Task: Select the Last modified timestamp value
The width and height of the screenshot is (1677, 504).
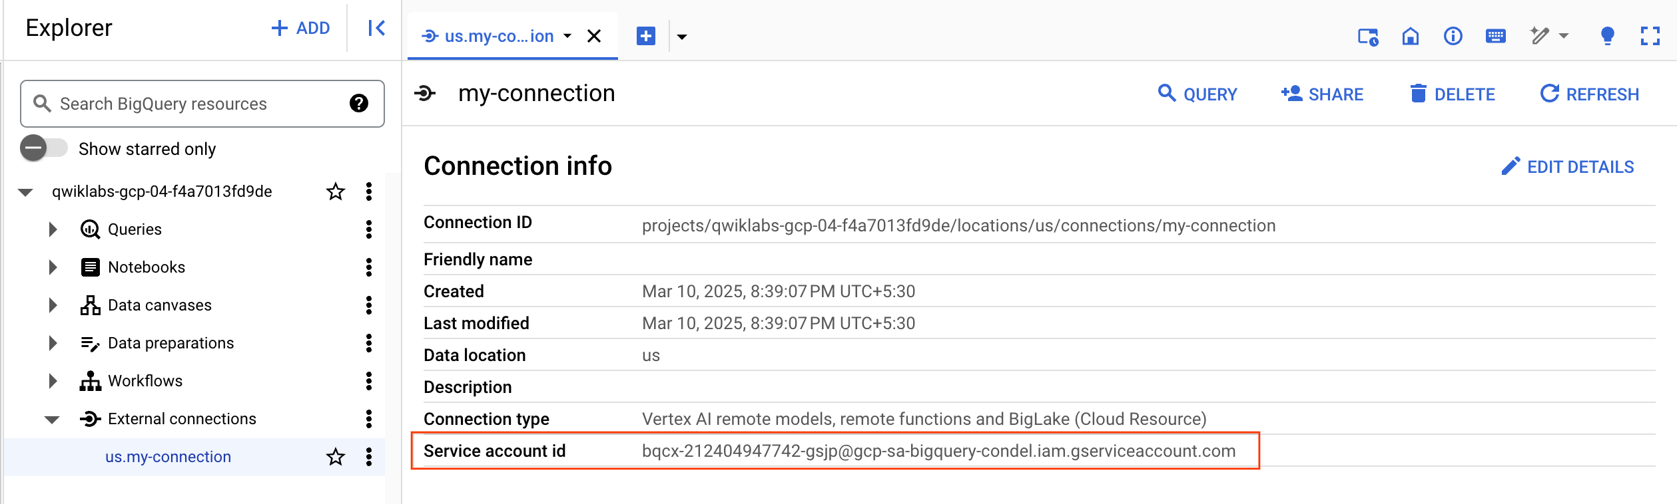Action: point(779,323)
